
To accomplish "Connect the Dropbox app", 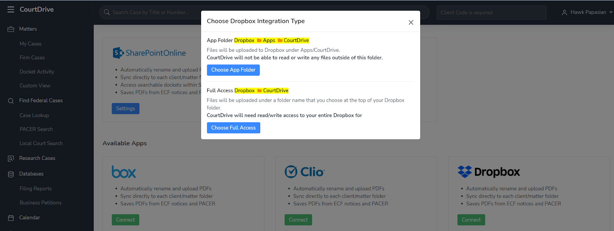I will click(471, 220).
